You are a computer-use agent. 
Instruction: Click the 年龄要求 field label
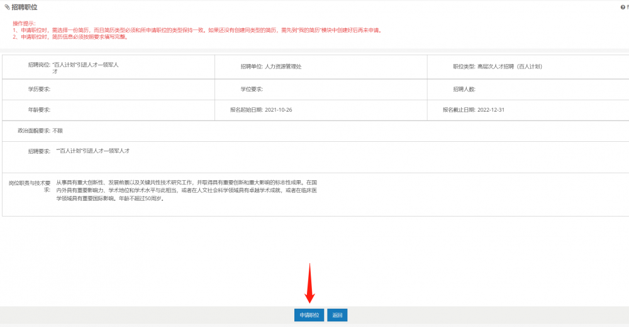(38, 110)
